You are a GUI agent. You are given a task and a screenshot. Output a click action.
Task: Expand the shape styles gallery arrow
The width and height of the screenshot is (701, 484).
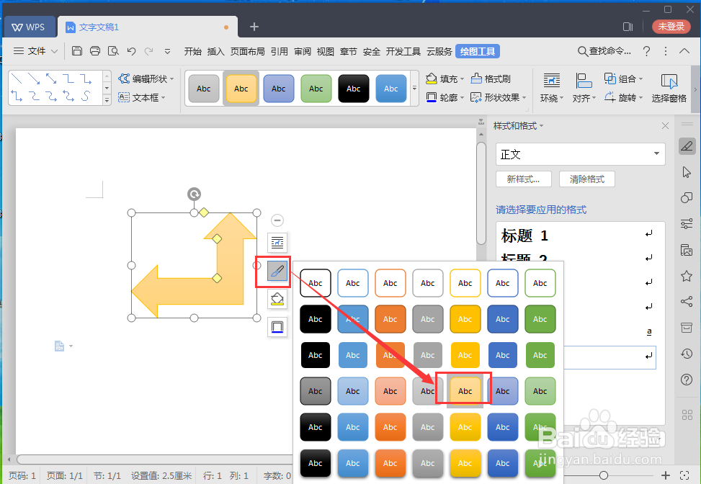[414, 88]
